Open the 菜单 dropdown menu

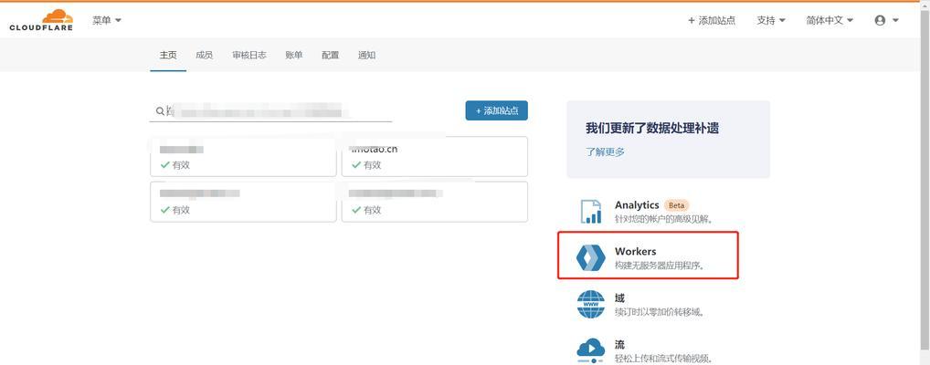coord(107,20)
